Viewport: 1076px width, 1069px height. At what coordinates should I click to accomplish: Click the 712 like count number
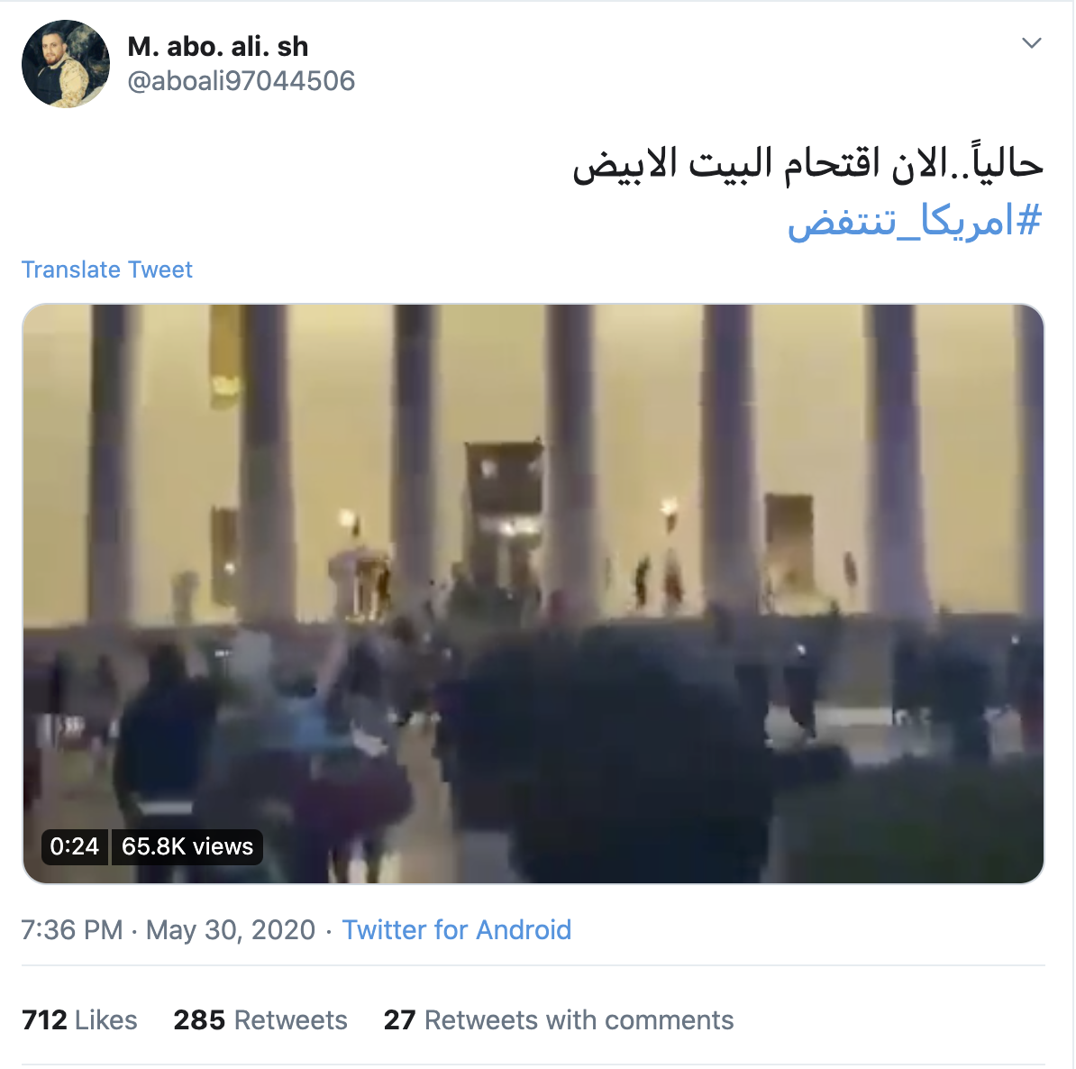pos(44,1020)
